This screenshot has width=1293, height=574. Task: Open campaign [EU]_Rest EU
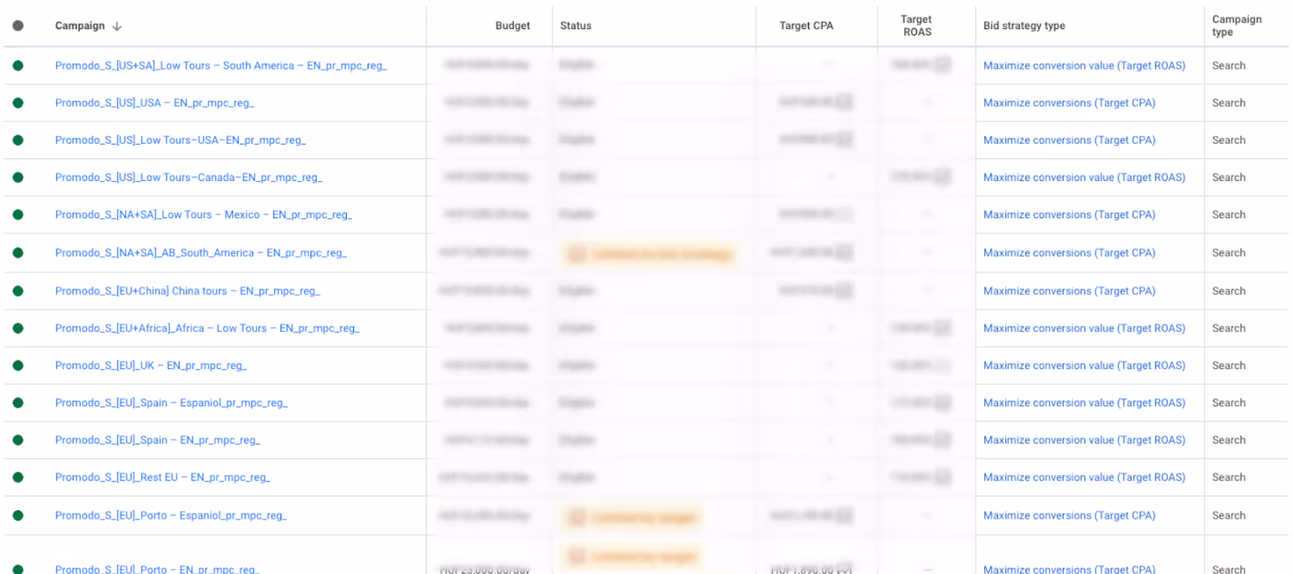[162, 477]
